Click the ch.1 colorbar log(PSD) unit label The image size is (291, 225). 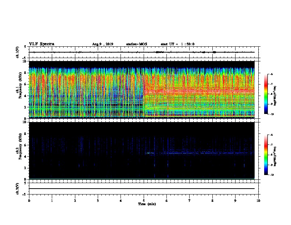pos(275,96)
